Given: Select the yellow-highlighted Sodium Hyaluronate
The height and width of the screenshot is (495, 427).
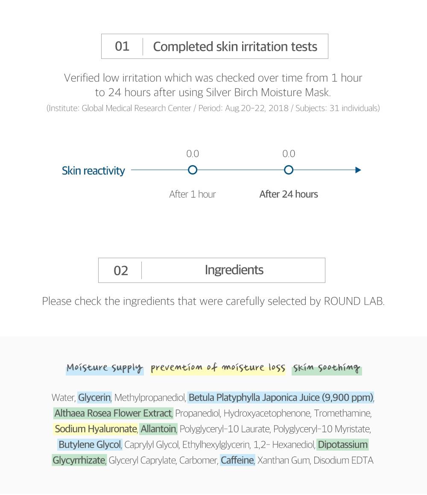Looking at the screenshot, I should point(96,429).
